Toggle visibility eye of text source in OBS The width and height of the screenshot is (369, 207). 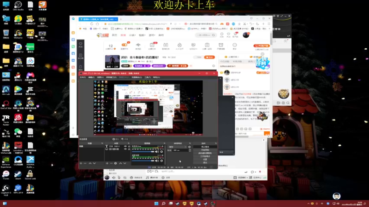(125, 146)
